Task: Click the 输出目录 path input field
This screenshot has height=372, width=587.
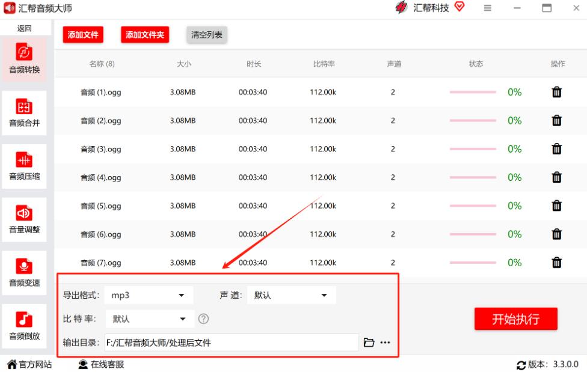Action: [x=232, y=343]
